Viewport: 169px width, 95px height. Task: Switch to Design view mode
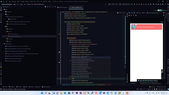tap(165, 10)
